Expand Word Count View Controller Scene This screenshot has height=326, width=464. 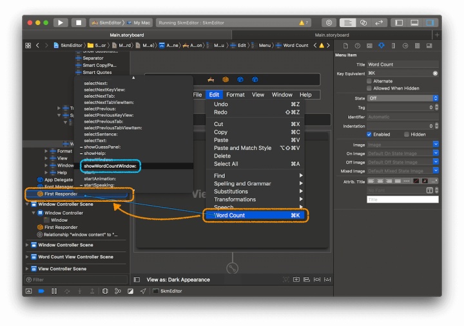click(27, 257)
